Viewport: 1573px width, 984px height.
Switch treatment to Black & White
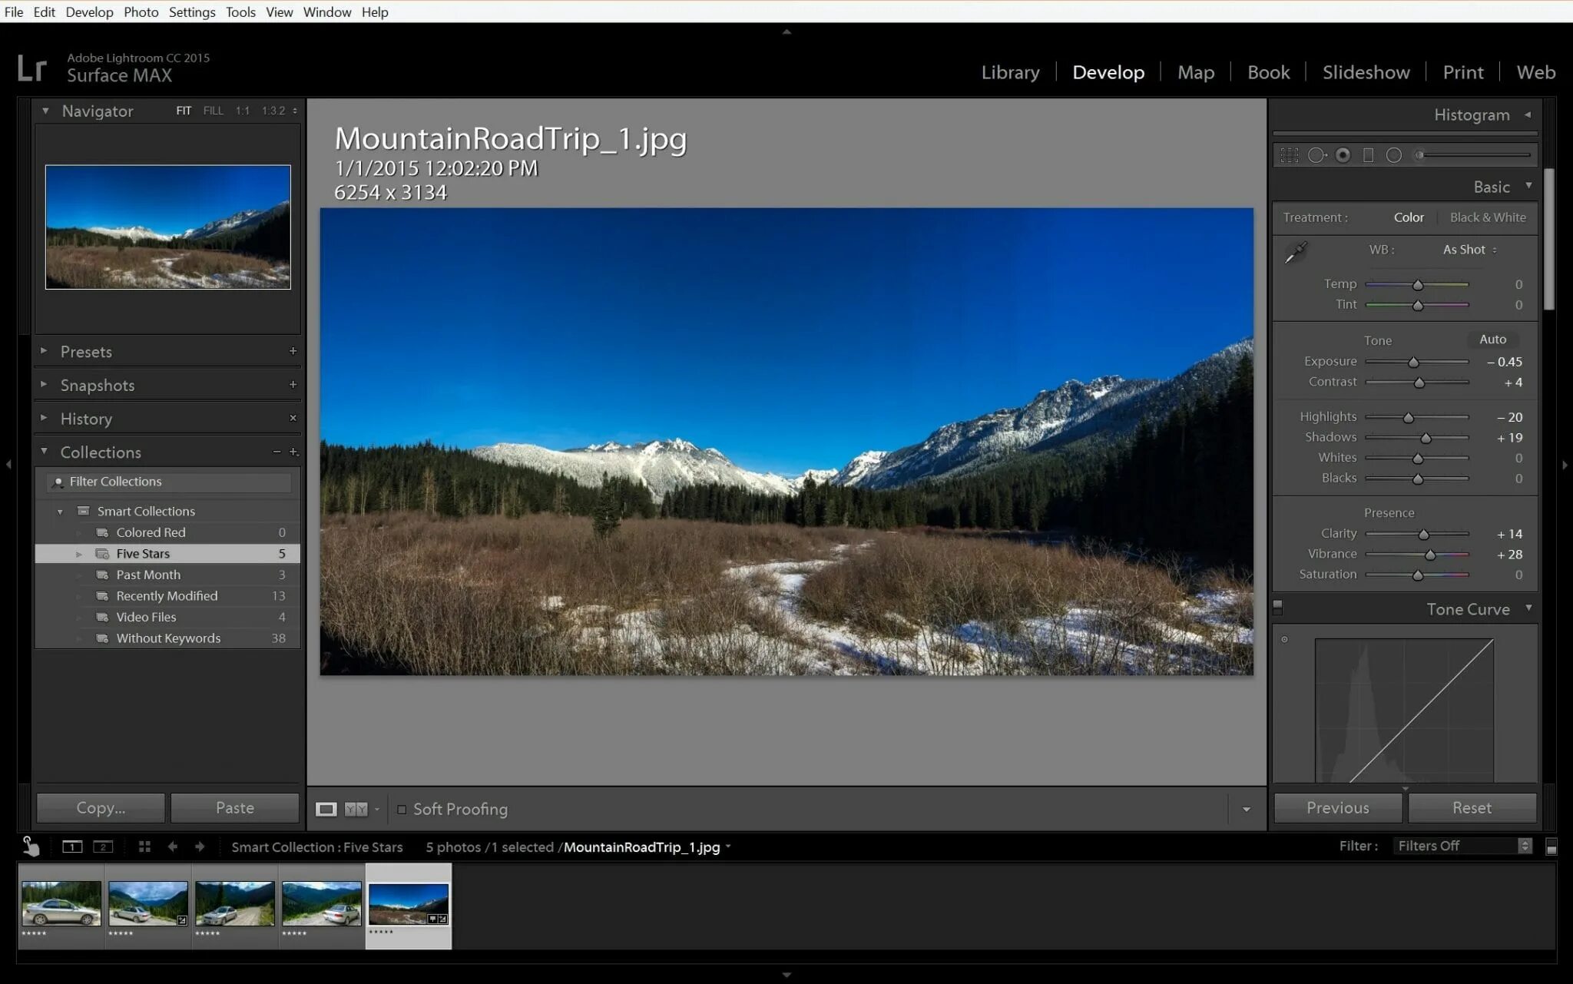point(1487,217)
